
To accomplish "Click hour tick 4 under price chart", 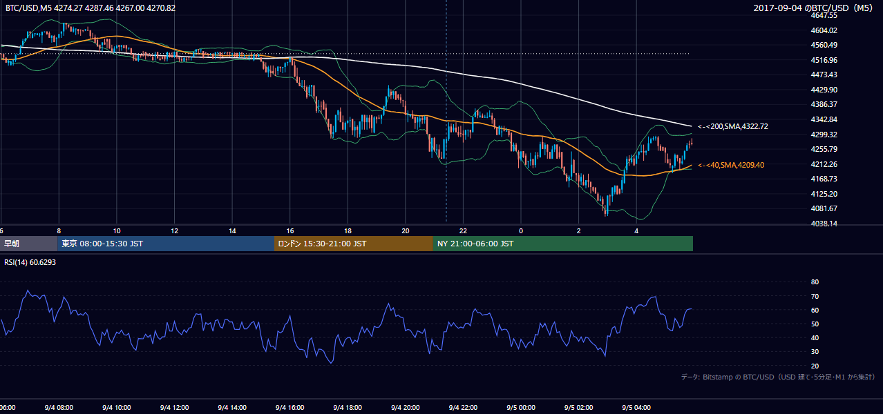I will [636, 231].
